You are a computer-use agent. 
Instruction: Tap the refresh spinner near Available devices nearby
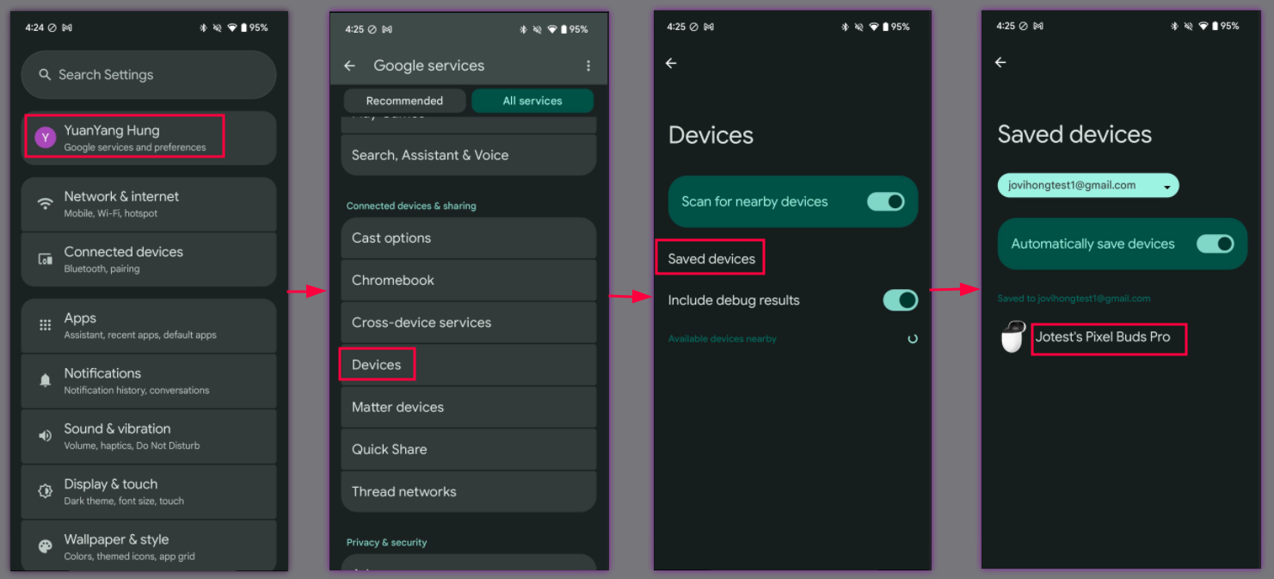point(912,339)
